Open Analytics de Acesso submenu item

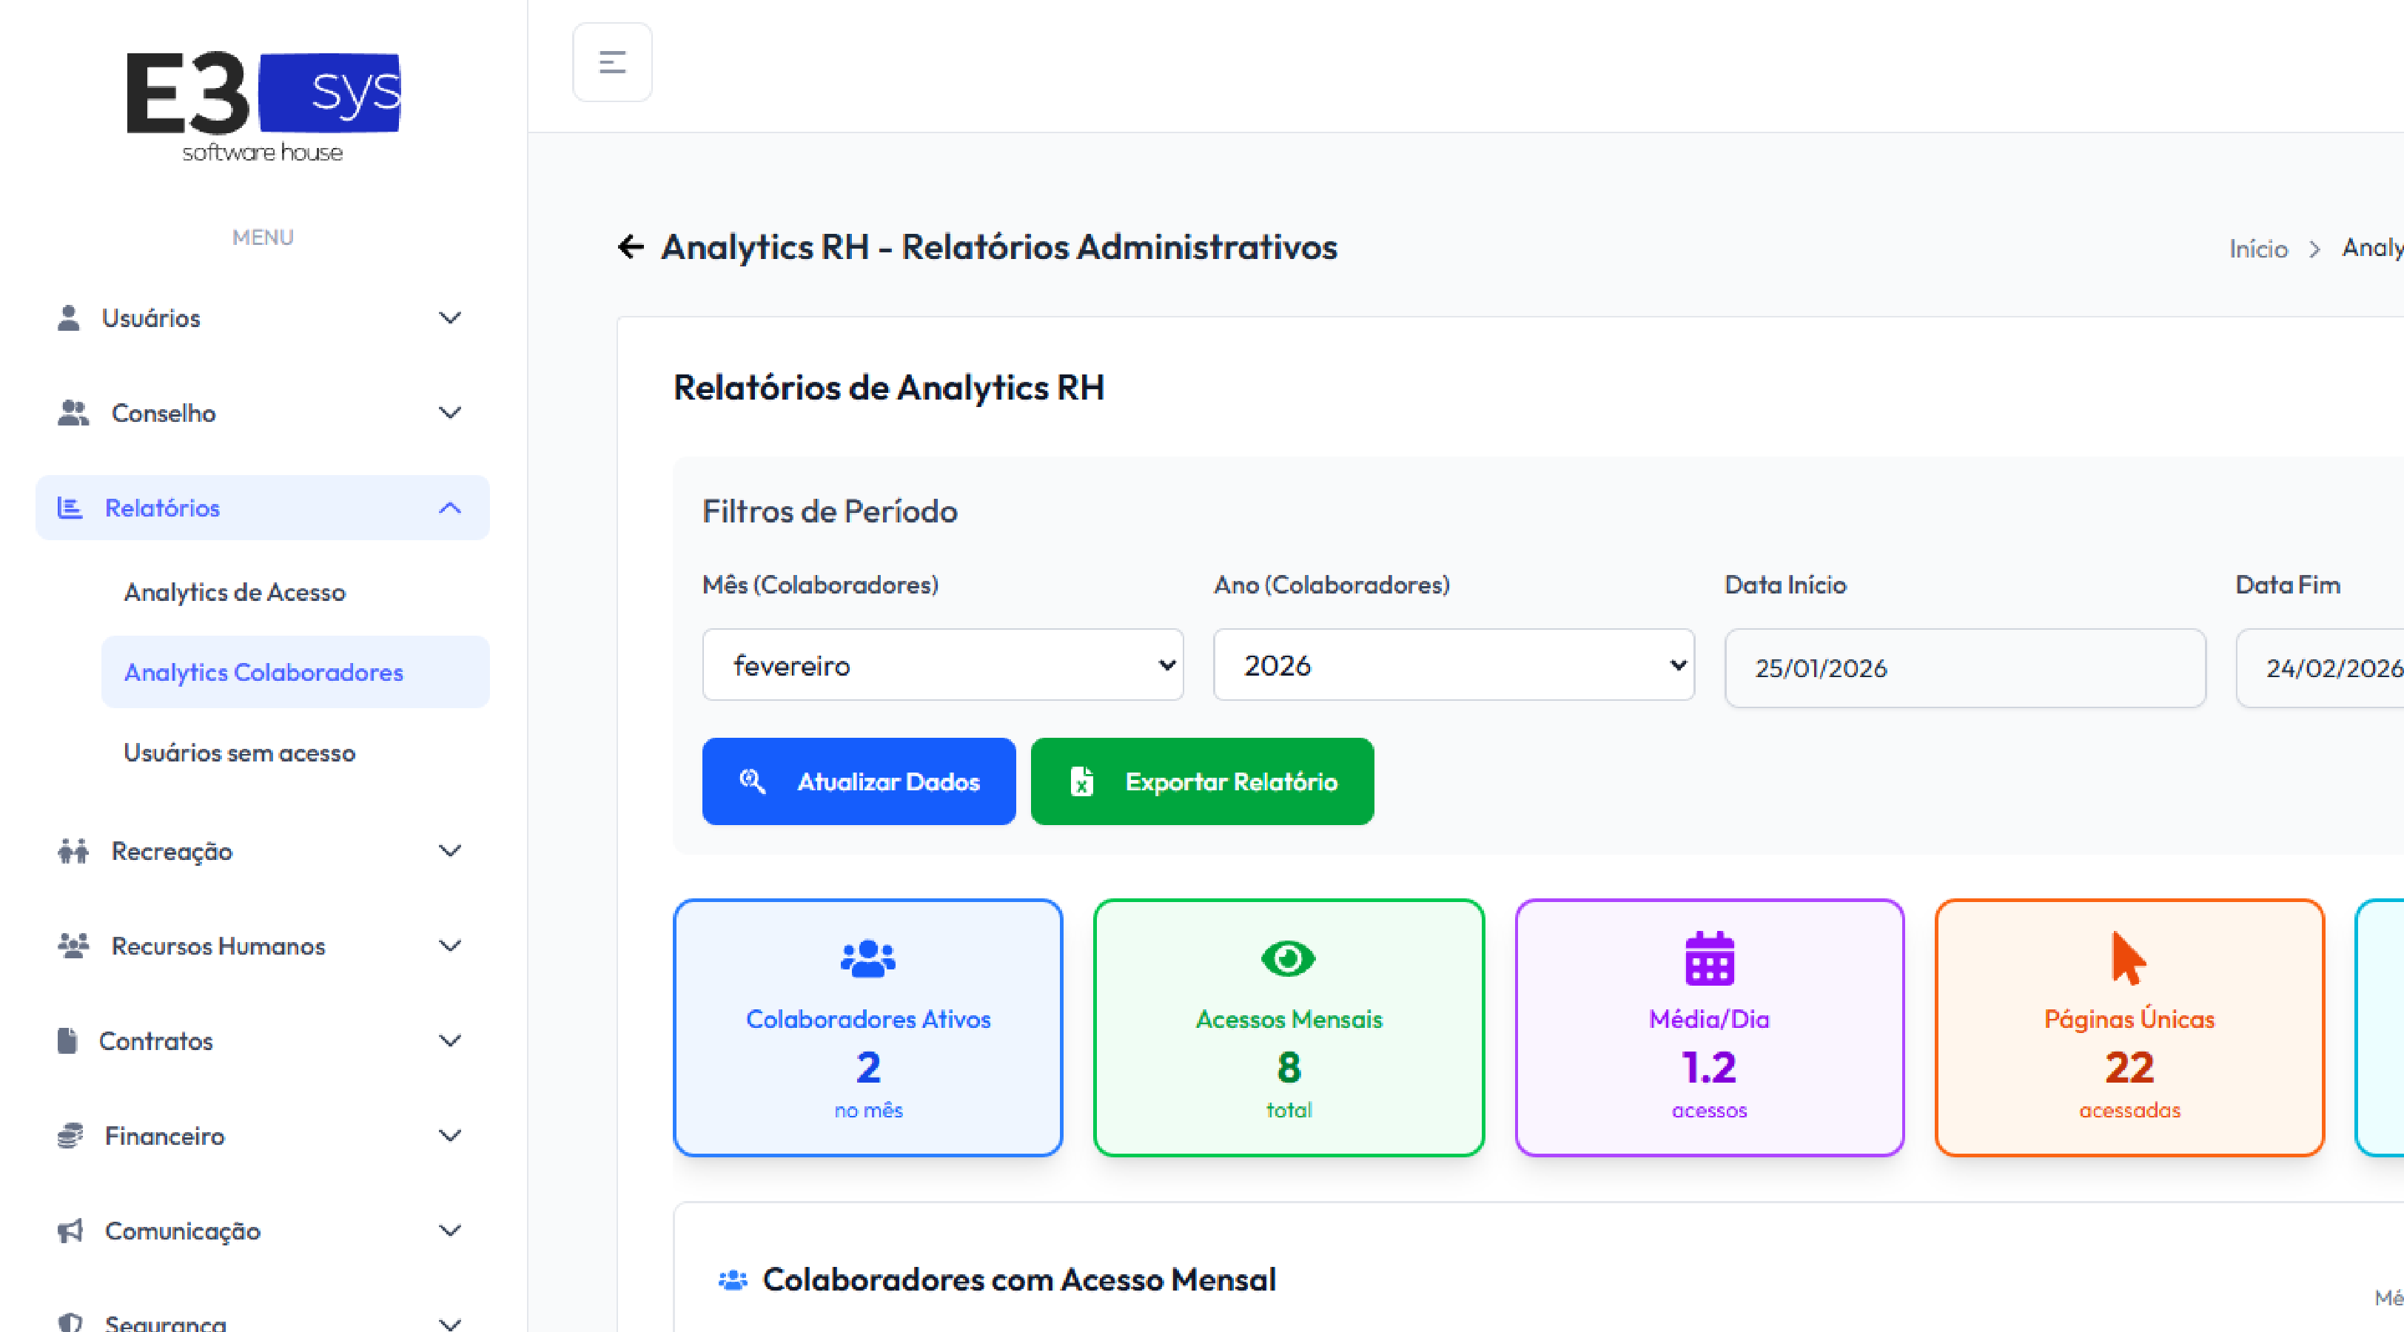235,592
